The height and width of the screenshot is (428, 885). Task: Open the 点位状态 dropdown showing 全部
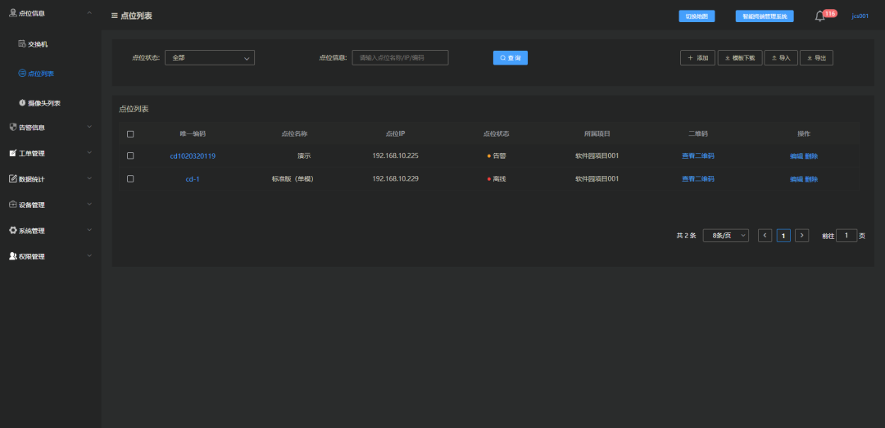tap(210, 57)
